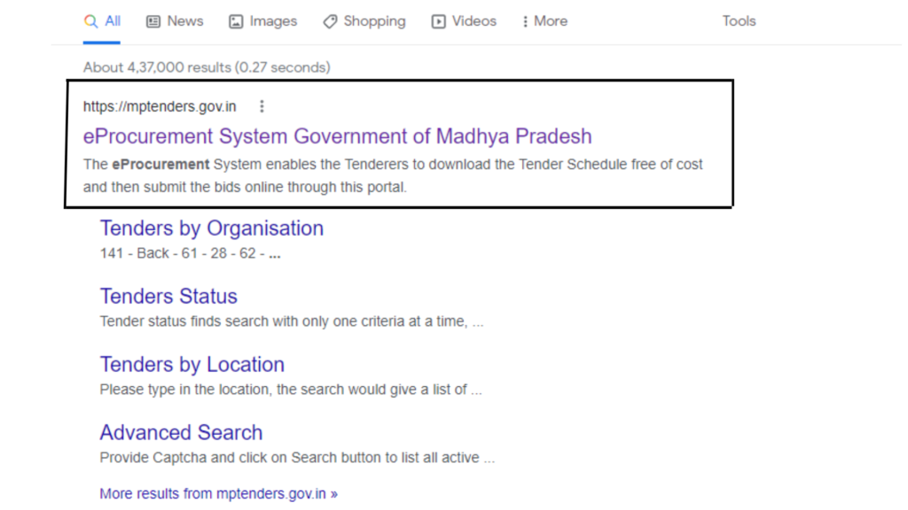This screenshot has width=908, height=510.
Task: Click the https://mptenders.gov.in URL text
Action: [x=160, y=106]
